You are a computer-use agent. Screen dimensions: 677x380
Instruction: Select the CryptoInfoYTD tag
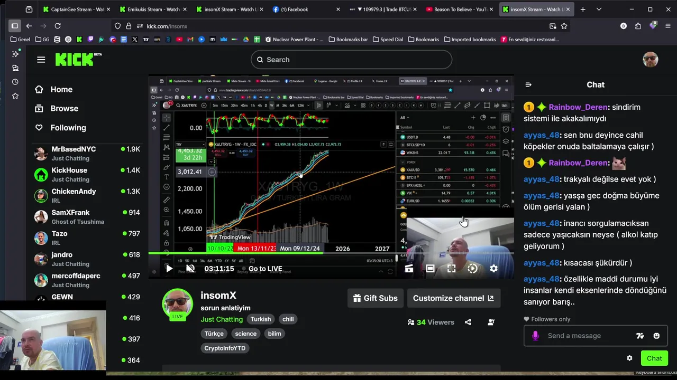(225, 348)
